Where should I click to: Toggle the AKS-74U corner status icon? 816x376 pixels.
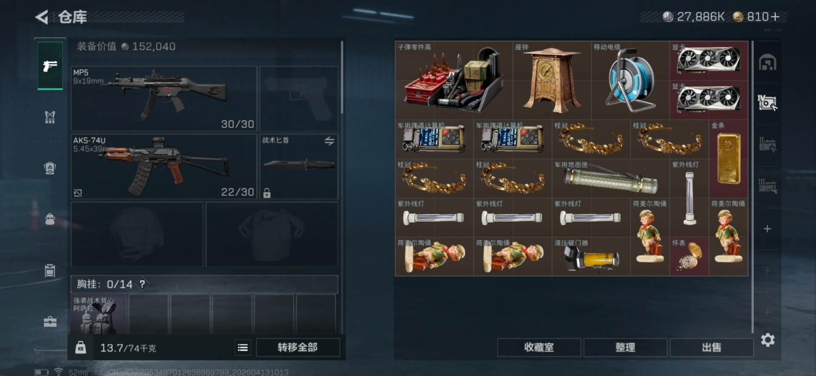[x=78, y=193]
